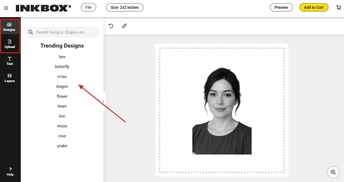Click the undo icon
The height and width of the screenshot is (182, 344).
click(x=111, y=26)
